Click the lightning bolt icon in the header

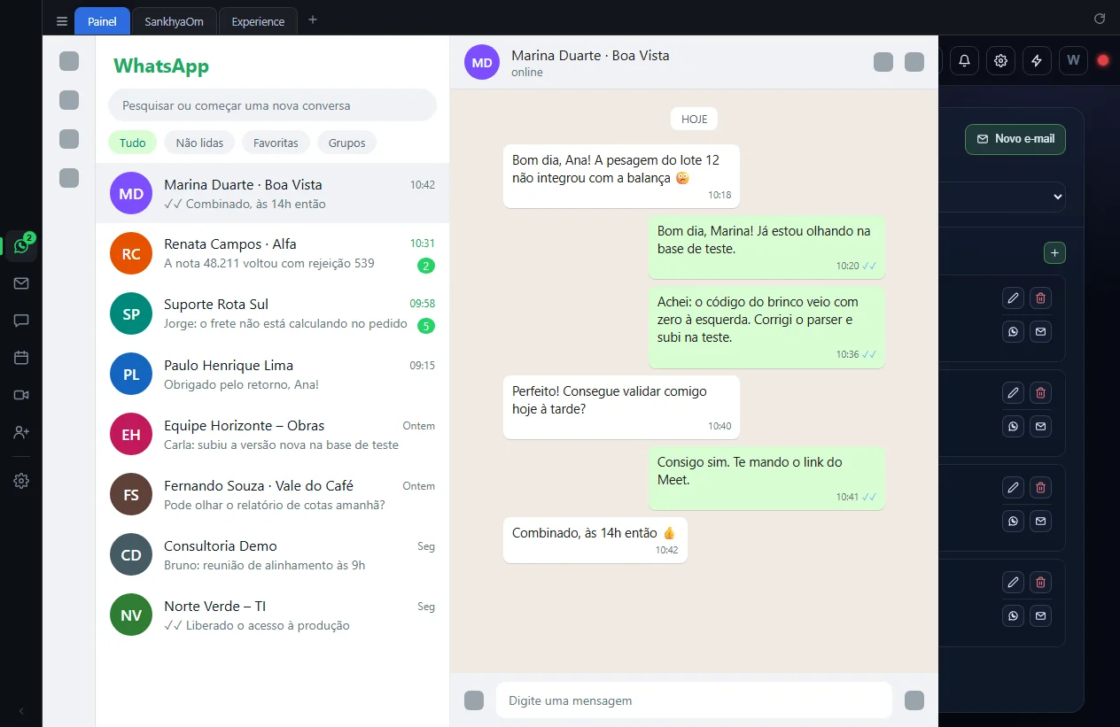[1037, 60]
